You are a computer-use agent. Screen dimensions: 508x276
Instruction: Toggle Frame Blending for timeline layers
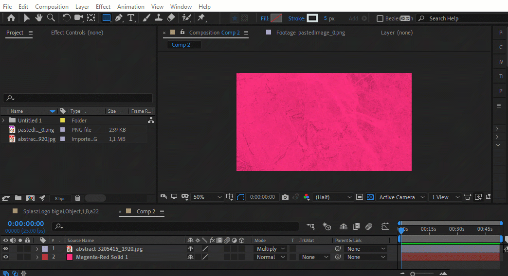tap(356, 226)
